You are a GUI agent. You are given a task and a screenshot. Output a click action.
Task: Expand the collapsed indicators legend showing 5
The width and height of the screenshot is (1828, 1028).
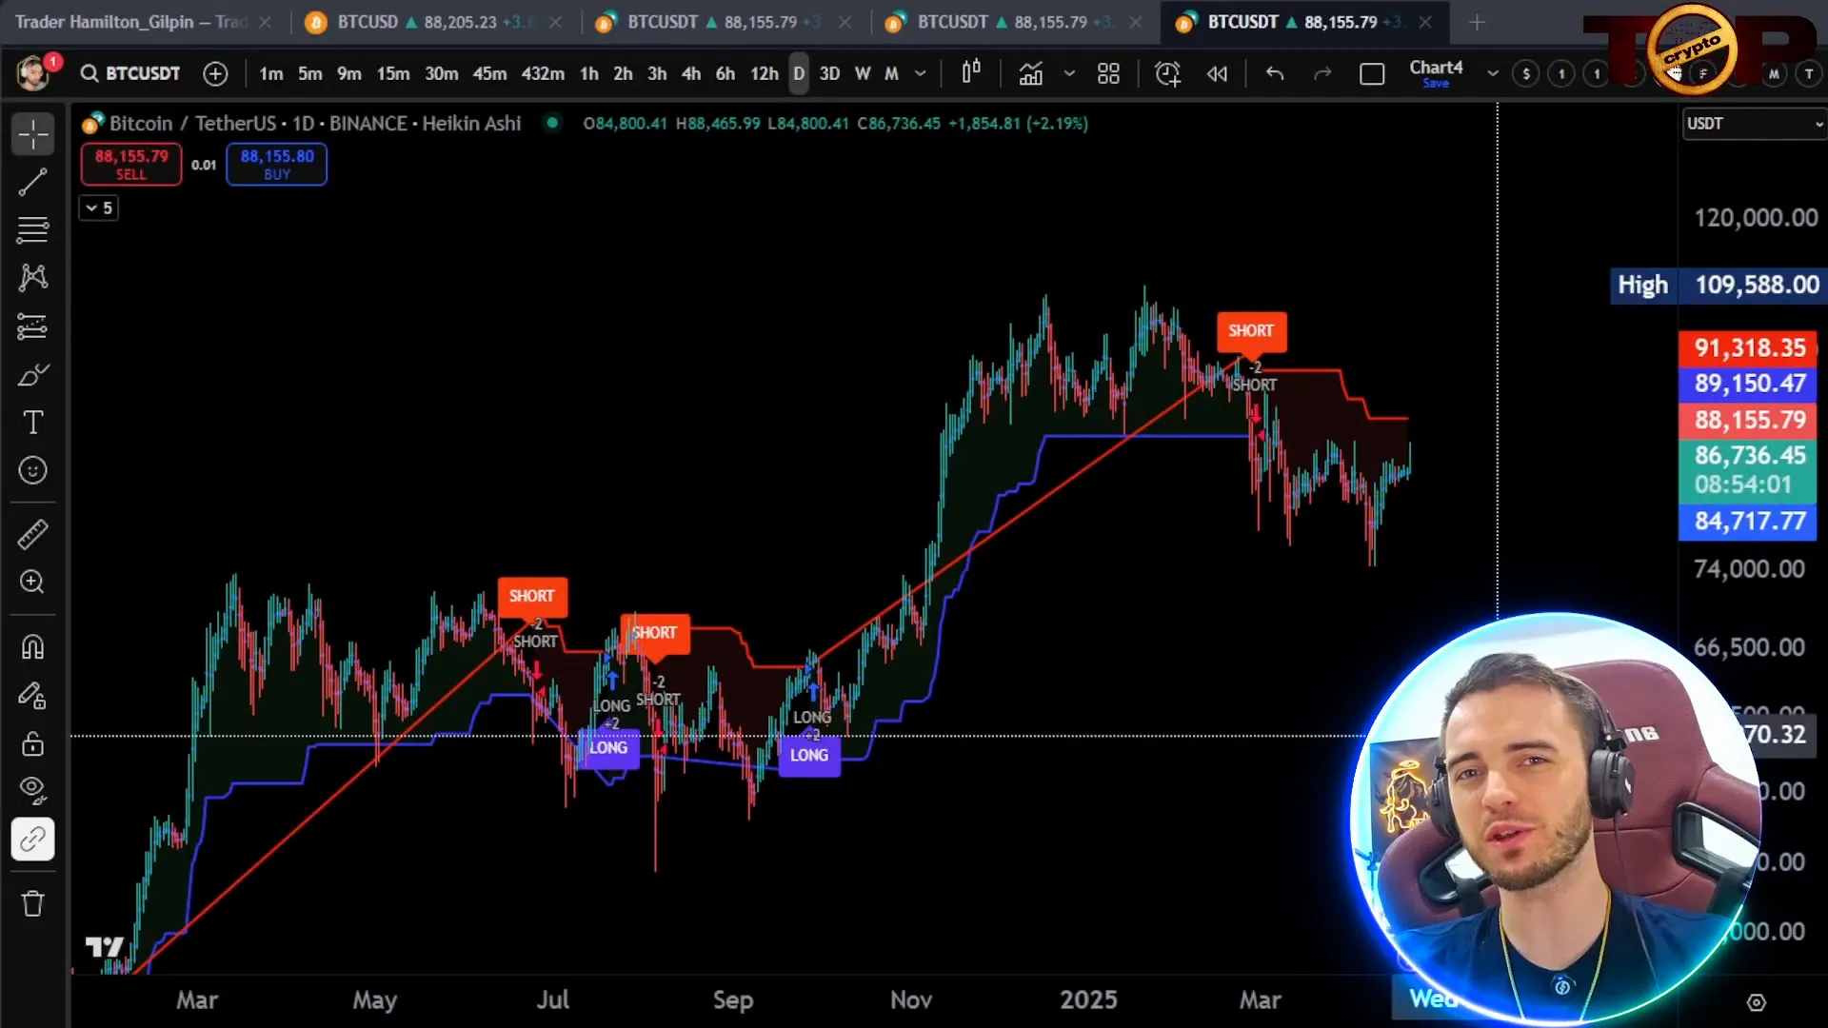pyautogui.click(x=98, y=208)
